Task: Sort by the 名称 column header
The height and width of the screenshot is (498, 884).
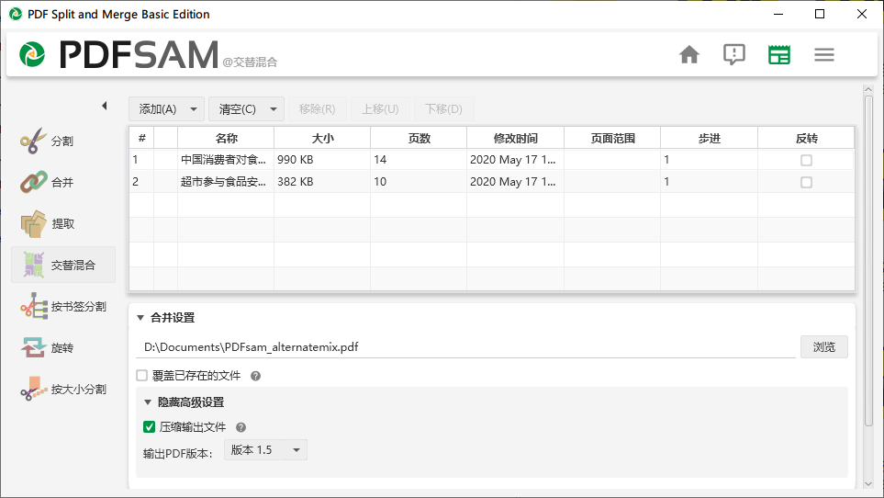Action: pos(226,138)
